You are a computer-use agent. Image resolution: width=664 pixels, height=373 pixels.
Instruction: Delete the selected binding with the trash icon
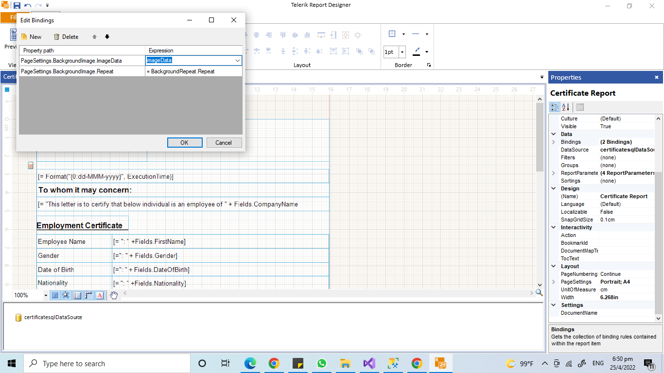tap(57, 37)
